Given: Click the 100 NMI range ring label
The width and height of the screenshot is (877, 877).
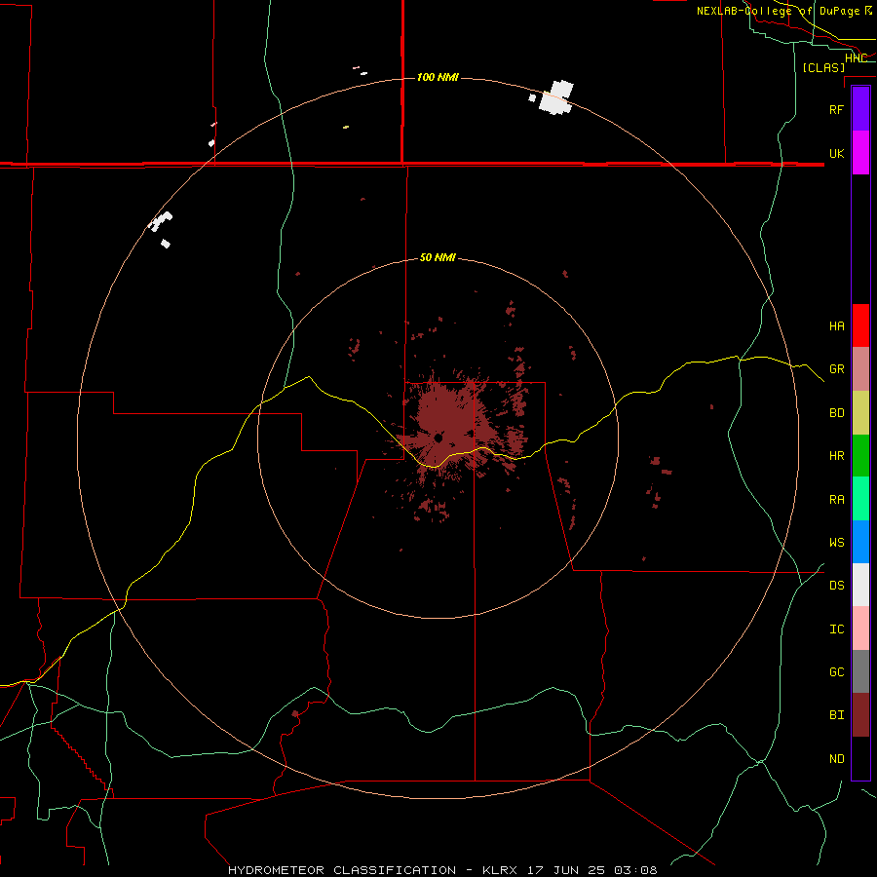Looking at the screenshot, I should click(x=438, y=77).
